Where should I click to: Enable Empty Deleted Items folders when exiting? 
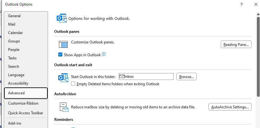(73, 84)
